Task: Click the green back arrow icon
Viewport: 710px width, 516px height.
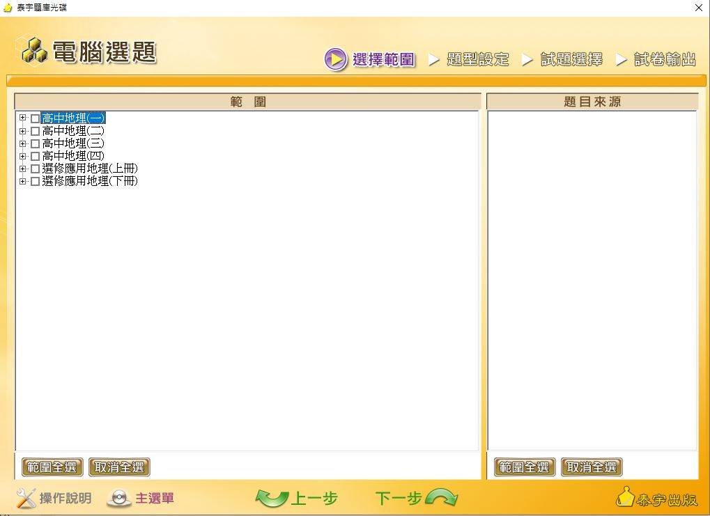Action: [272, 499]
